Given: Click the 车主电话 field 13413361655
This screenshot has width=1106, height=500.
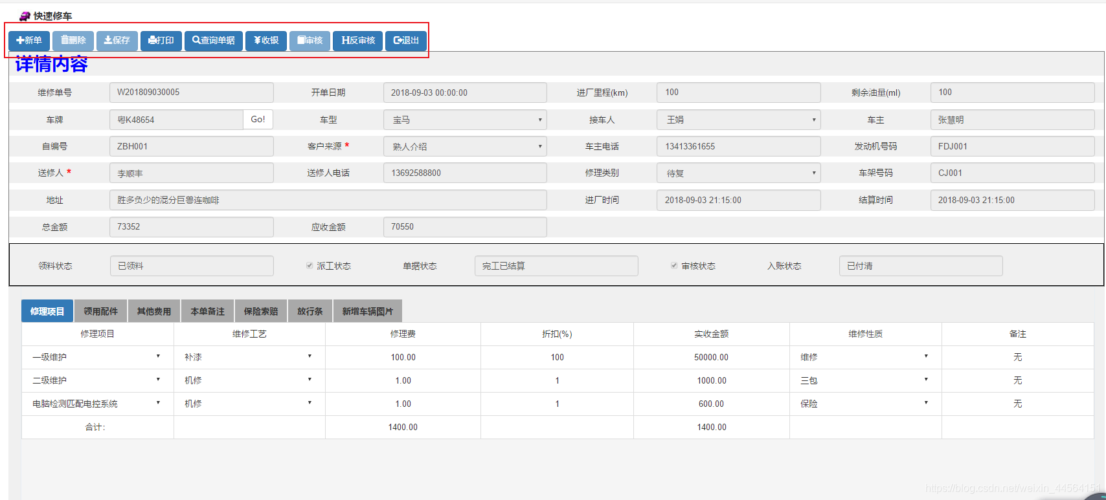Looking at the screenshot, I should [739, 146].
